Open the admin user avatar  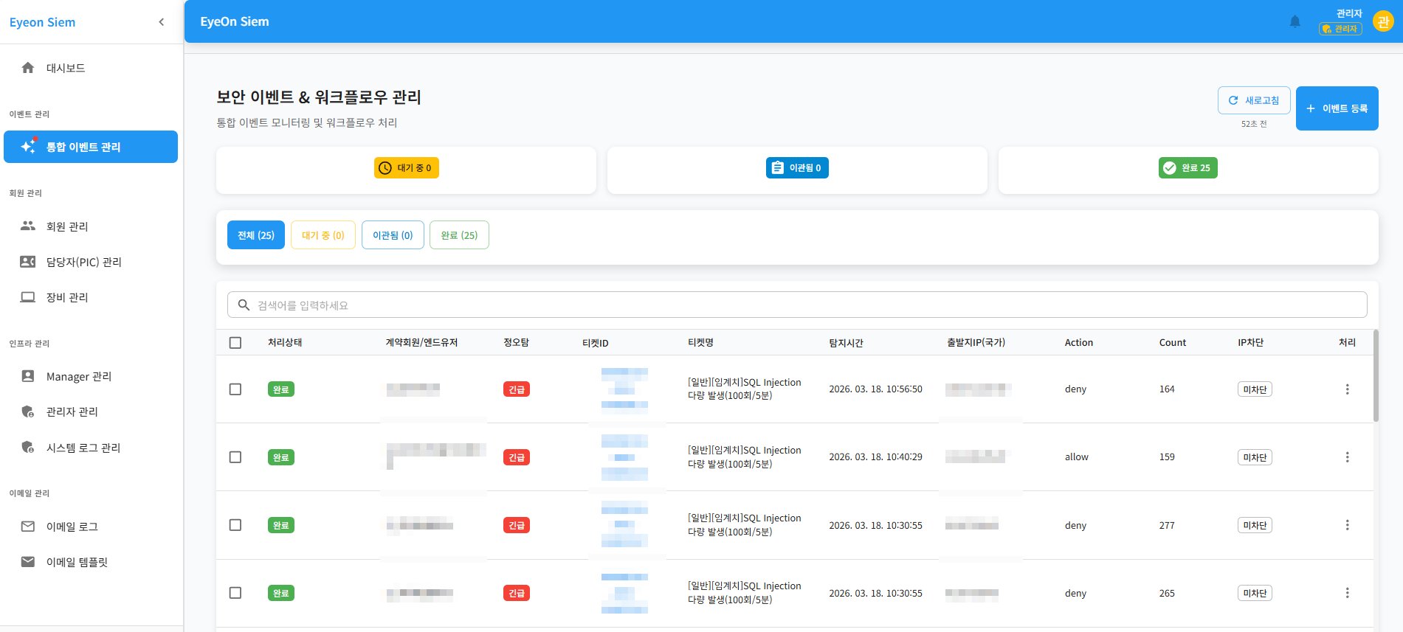1382,22
